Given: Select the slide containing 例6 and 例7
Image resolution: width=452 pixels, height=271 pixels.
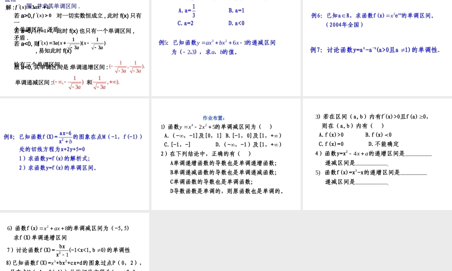Looking at the screenshot, I should pos(377,48).
